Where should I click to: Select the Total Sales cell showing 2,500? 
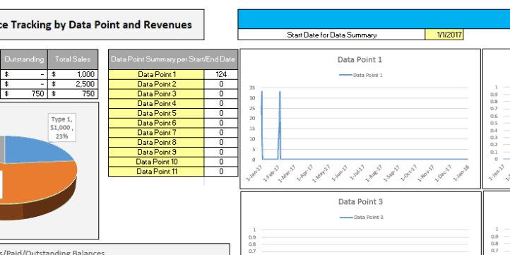coord(73,84)
